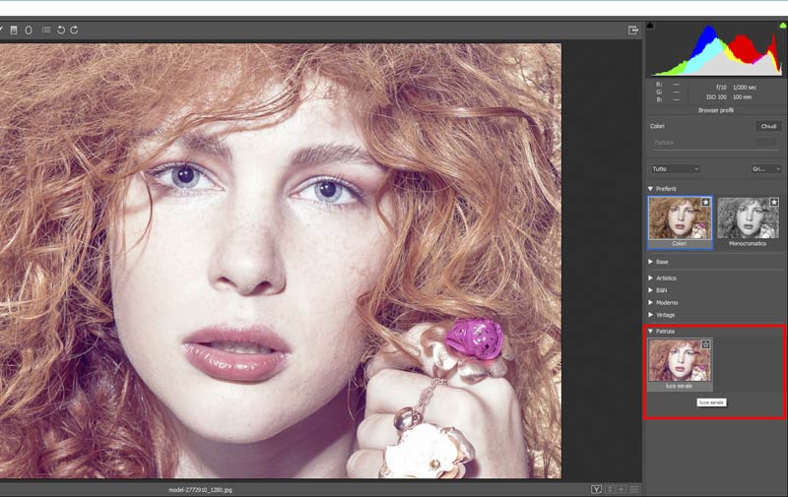Expand the Vintage profile group
The width and height of the screenshot is (788, 497).
pyautogui.click(x=650, y=315)
